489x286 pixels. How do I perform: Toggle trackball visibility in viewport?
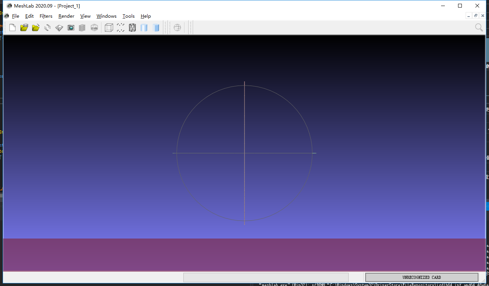(x=177, y=27)
